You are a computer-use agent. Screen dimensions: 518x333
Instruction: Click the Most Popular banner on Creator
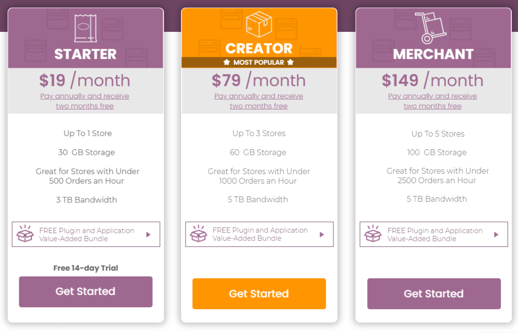[x=259, y=62]
